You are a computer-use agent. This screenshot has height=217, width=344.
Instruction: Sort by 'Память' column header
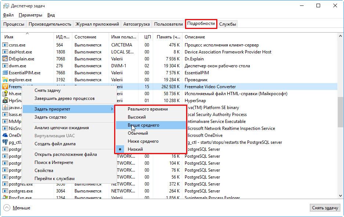pyautogui.click(x=168, y=37)
